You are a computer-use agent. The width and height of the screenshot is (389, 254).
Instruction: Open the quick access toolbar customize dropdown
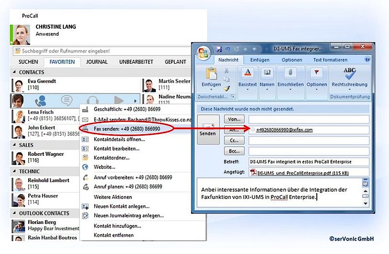267,49
